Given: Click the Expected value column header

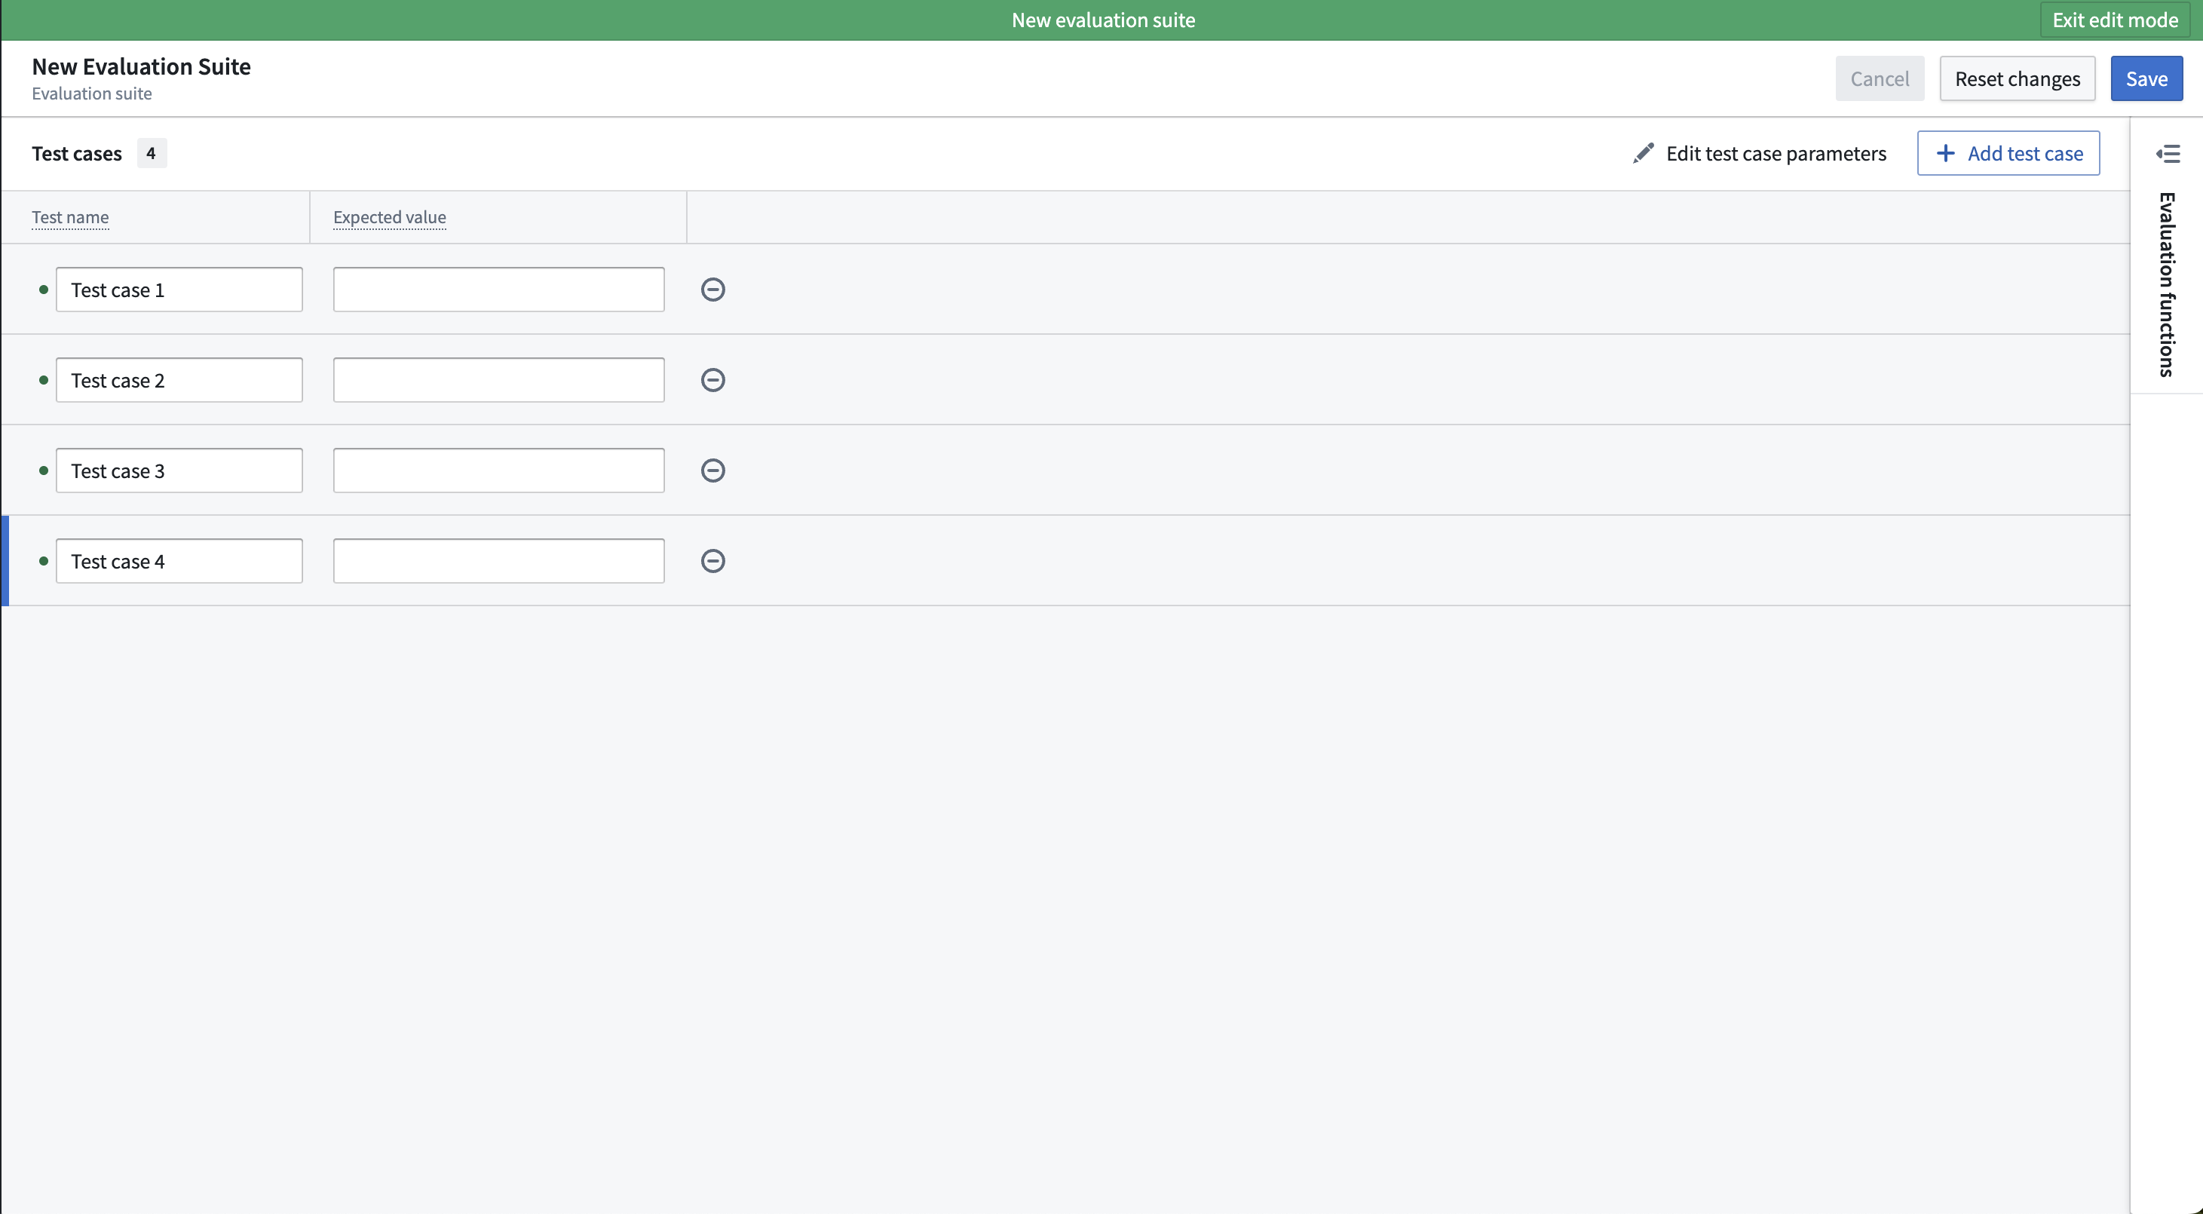Looking at the screenshot, I should (x=389, y=217).
